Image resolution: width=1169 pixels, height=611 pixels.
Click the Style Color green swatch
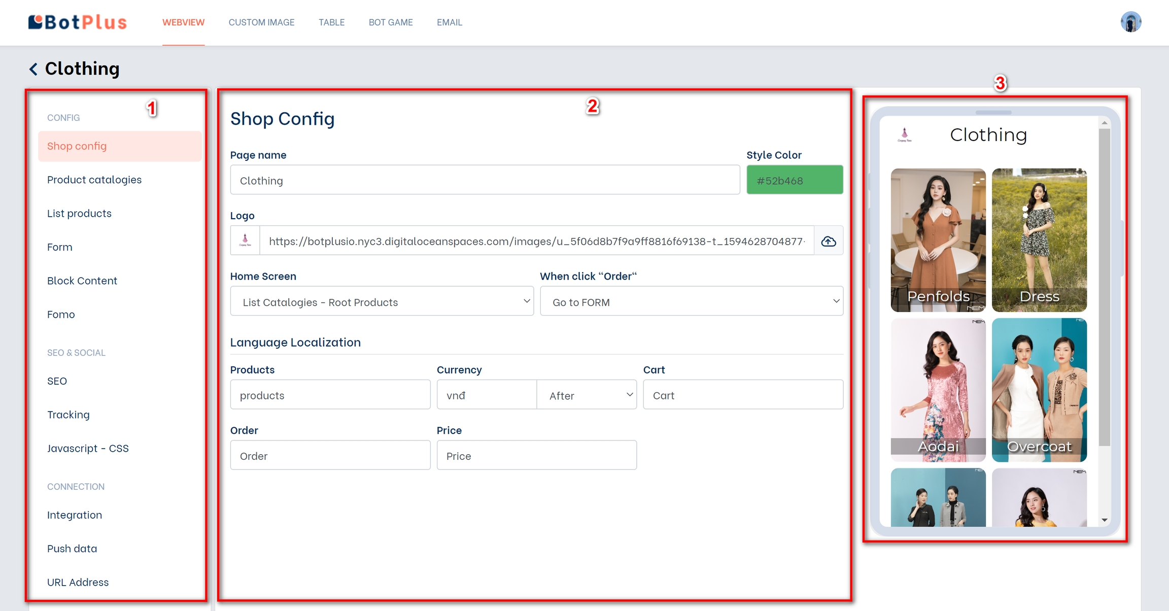click(x=794, y=180)
